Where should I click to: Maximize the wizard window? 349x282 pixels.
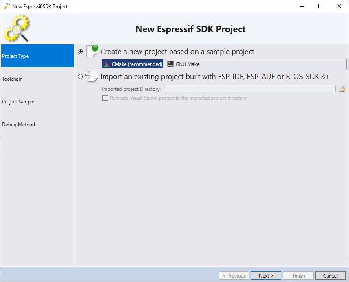[x=320, y=6]
